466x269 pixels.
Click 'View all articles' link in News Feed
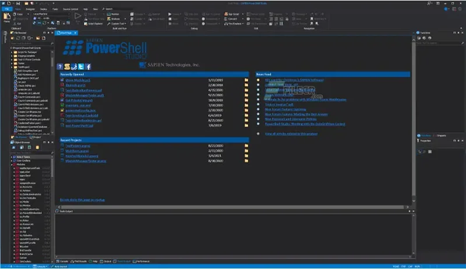pos(291,134)
